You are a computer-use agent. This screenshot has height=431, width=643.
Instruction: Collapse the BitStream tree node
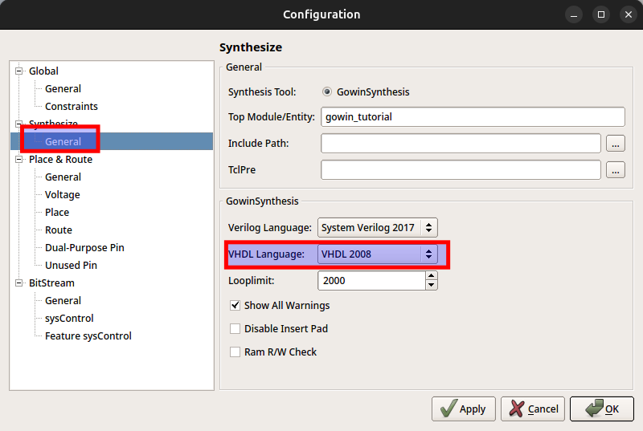[18, 283]
